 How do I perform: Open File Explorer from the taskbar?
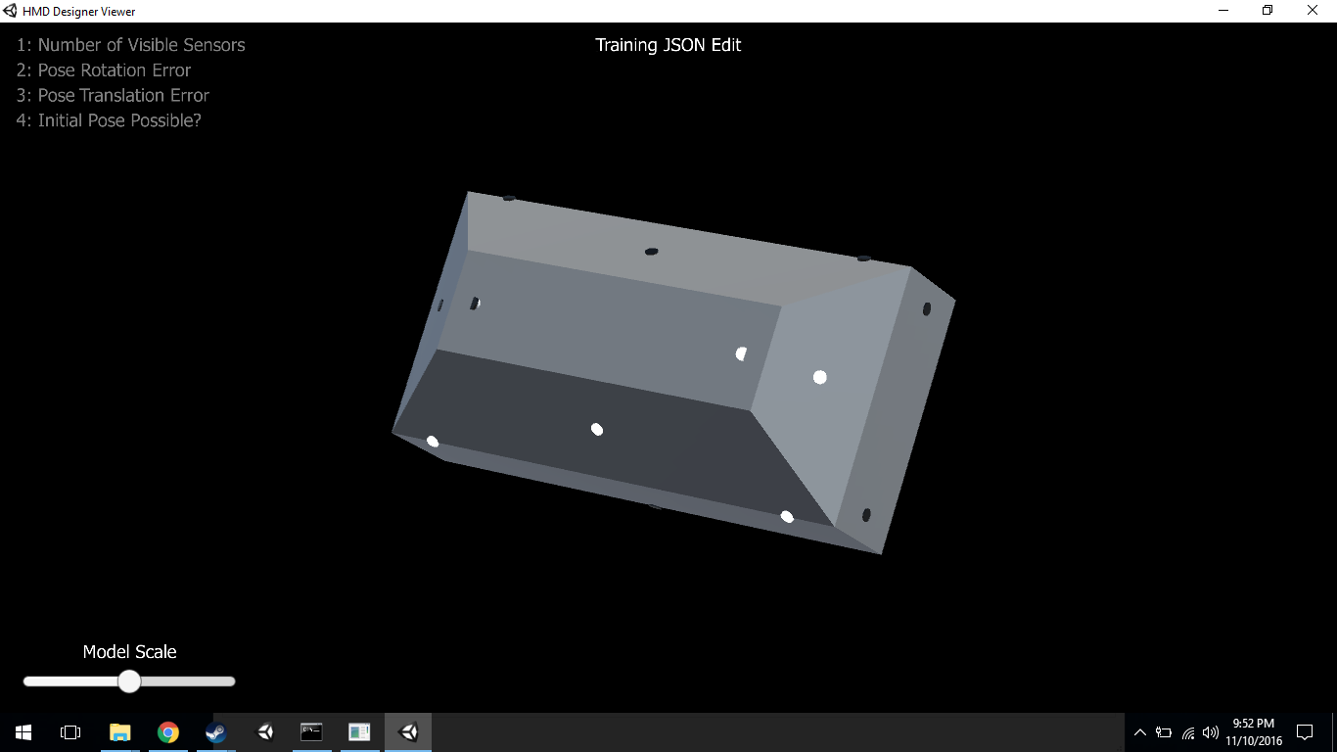click(x=119, y=732)
